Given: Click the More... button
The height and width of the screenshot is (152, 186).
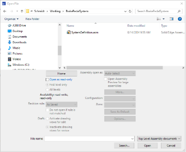Looking at the screenshot, I should (120, 92).
